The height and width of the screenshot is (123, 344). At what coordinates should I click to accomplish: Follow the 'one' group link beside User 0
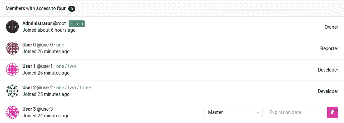[60, 45]
